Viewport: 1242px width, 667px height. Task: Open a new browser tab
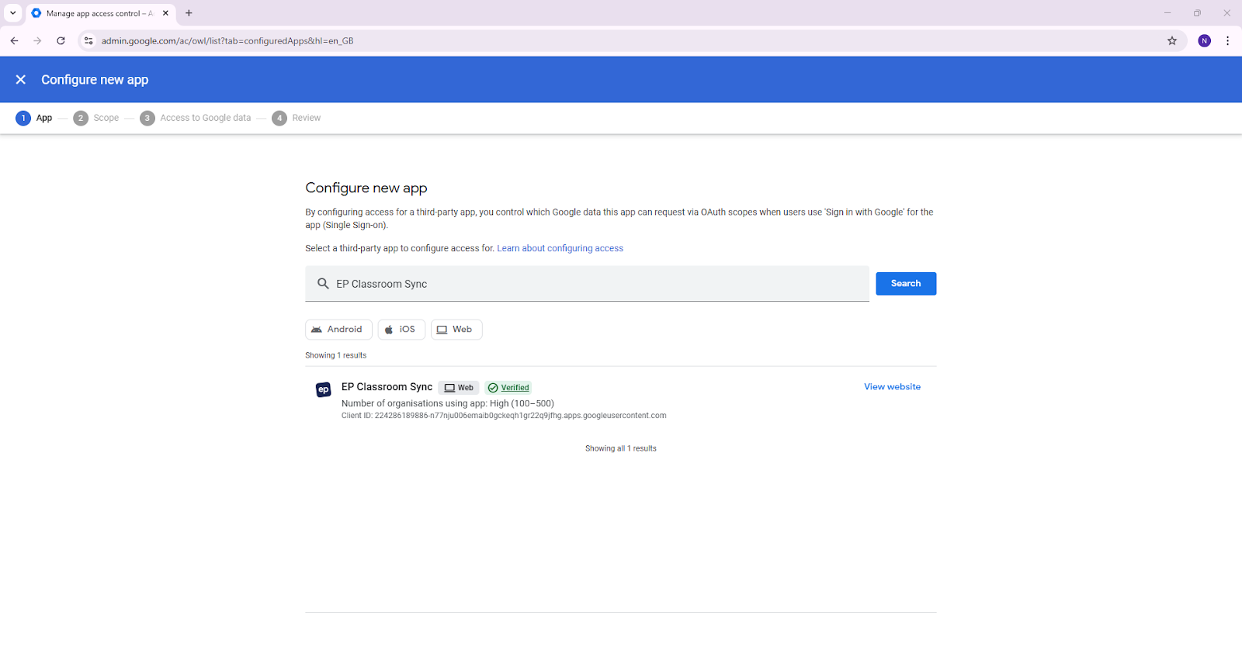[x=189, y=13]
